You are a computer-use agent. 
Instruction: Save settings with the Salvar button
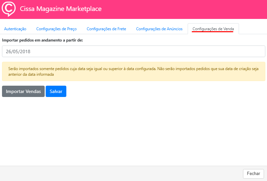[56, 91]
